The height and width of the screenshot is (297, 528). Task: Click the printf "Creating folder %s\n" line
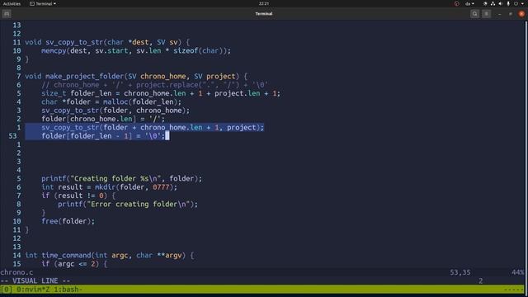pos(121,178)
